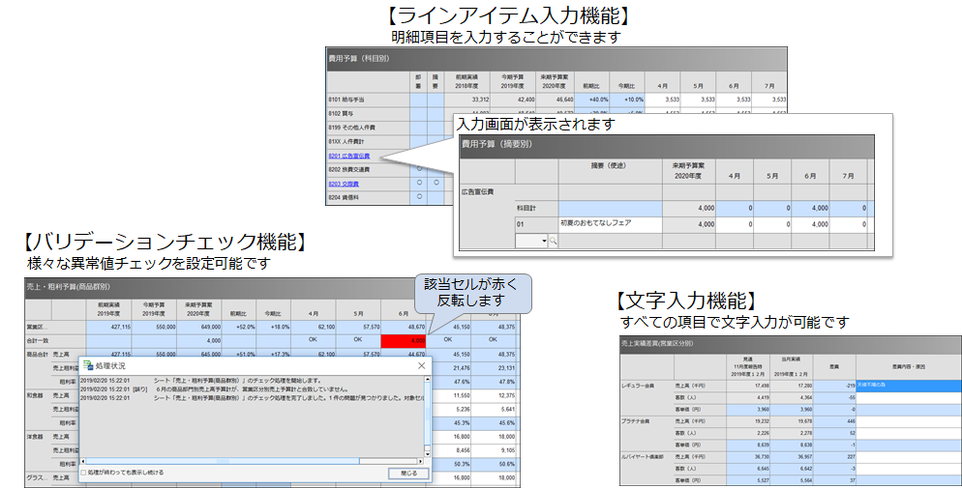Click the -219 差異 cell
Image resolution: width=962 pixels, height=488 pixels.
click(834, 386)
